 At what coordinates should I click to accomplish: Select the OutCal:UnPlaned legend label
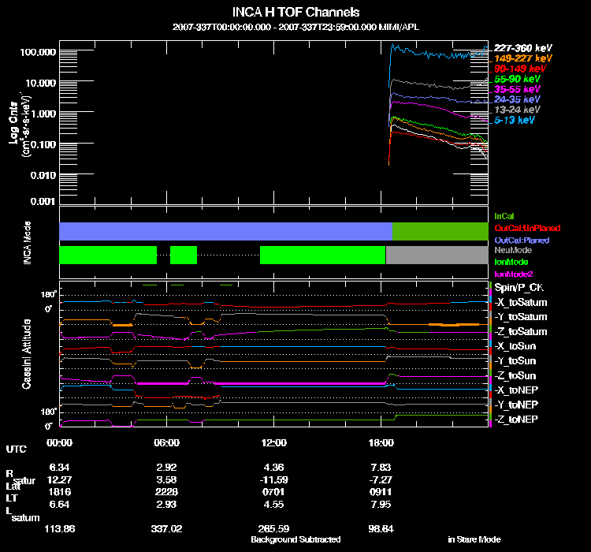(x=527, y=228)
